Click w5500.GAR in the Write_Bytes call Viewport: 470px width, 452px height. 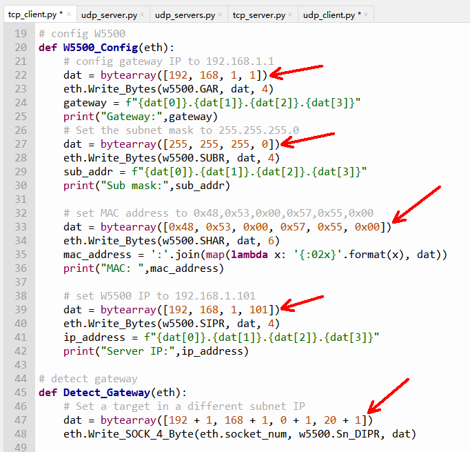191,89
